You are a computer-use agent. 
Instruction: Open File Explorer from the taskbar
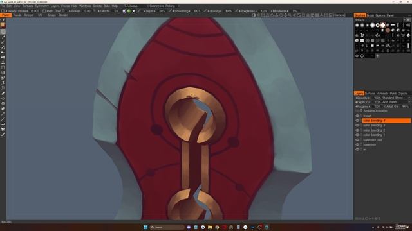click(210, 227)
